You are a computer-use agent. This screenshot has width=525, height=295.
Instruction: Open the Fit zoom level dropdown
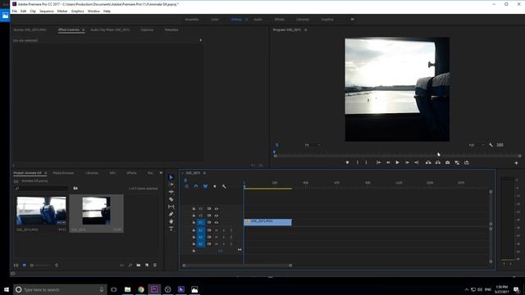tap(312, 145)
